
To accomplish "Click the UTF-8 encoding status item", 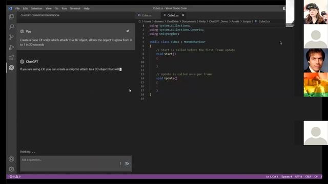I will pos(298,177).
